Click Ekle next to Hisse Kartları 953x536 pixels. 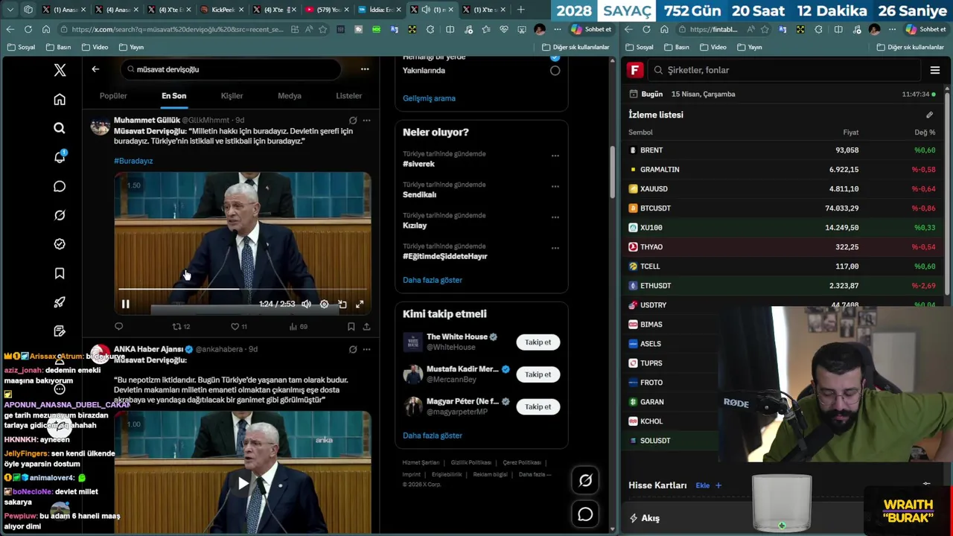709,485
